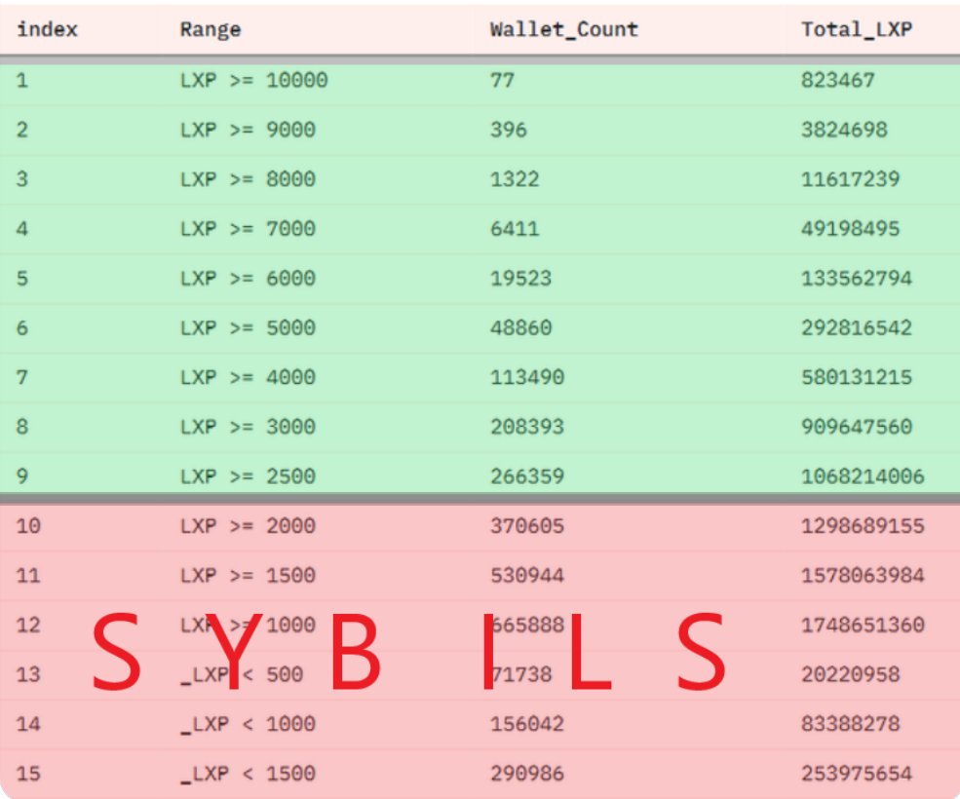Click wallet count value 77
Image resolution: width=960 pixels, height=799 pixels.
coord(502,80)
